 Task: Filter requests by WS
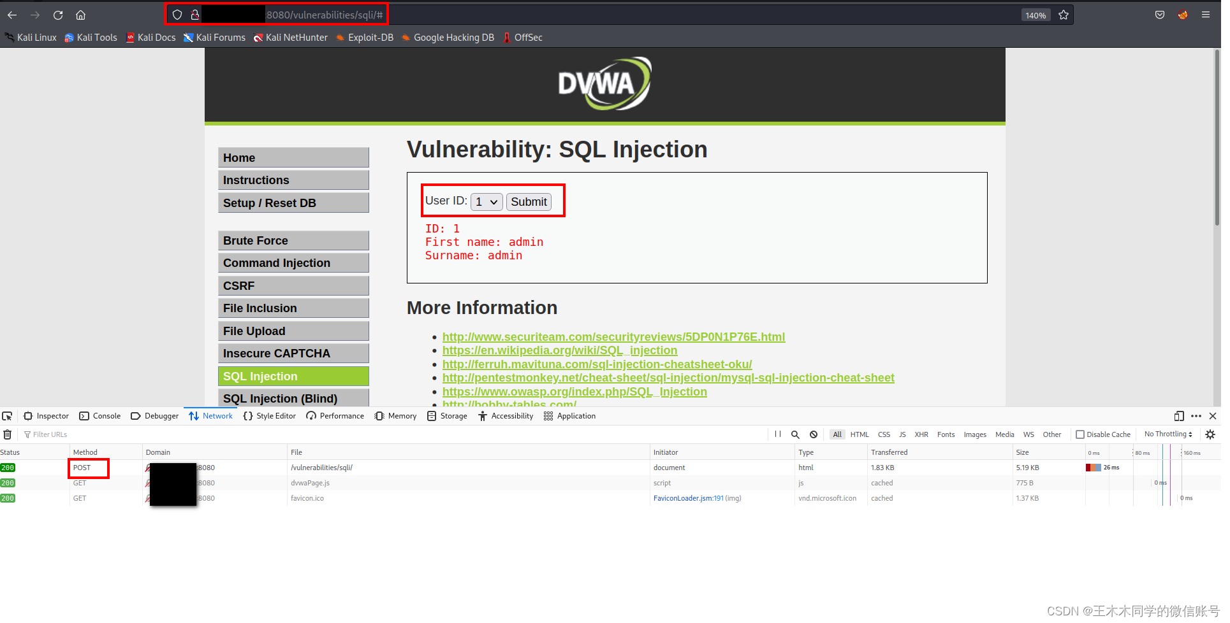1029,434
